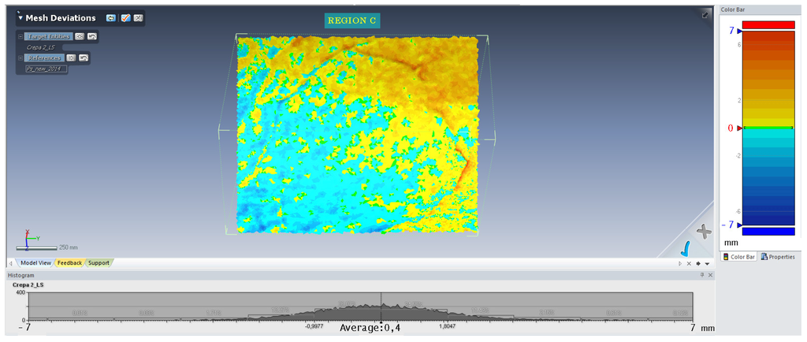The height and width of the screenshot is (342, 807).
Task: Click the back arrow icon beside Mesh Deviations
Action: [x=111, y=17]
